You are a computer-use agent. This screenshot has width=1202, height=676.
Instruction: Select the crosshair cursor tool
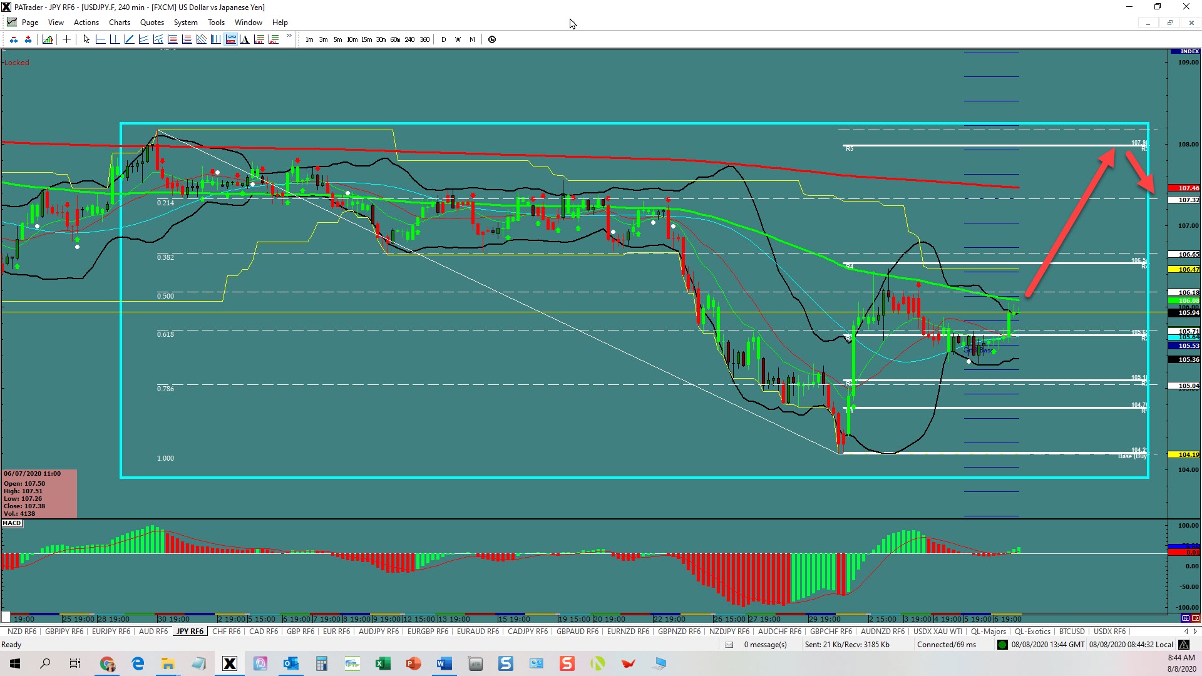point(66,39)
